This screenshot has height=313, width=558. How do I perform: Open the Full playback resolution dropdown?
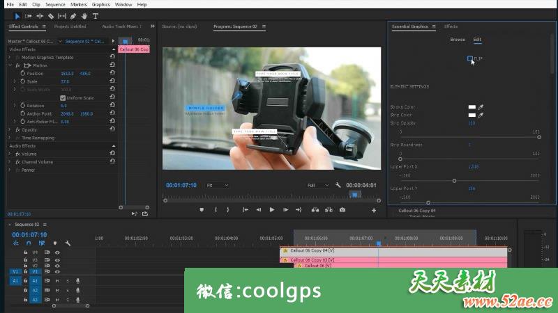(317, 185)
